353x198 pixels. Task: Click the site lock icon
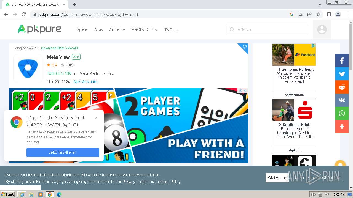(x=35, y=15)
